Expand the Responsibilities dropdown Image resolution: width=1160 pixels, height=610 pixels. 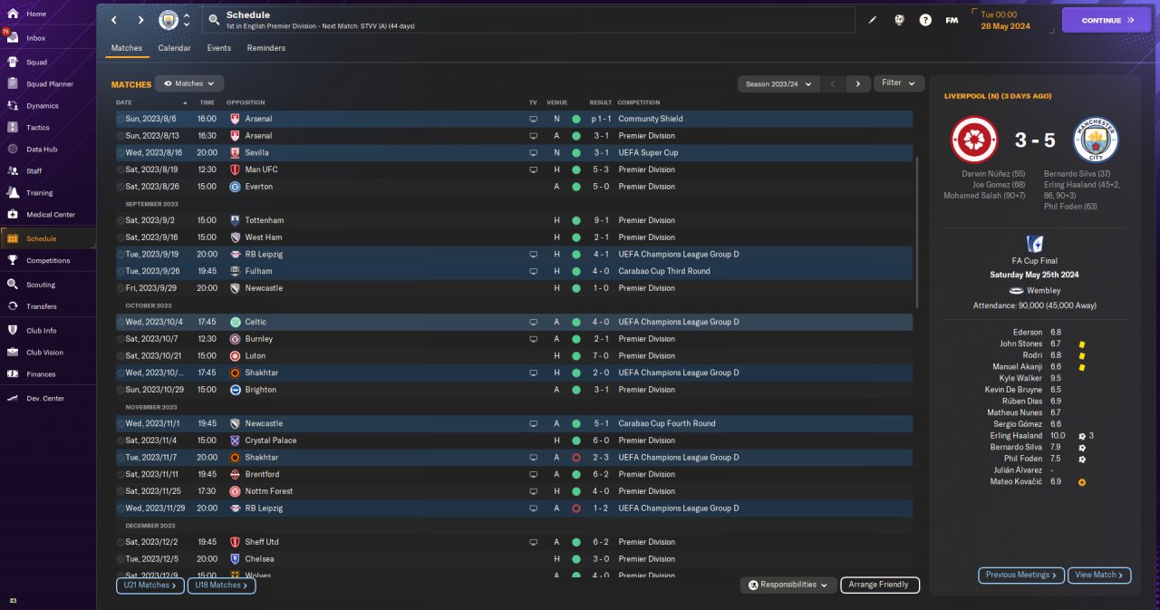coord(787,586)
